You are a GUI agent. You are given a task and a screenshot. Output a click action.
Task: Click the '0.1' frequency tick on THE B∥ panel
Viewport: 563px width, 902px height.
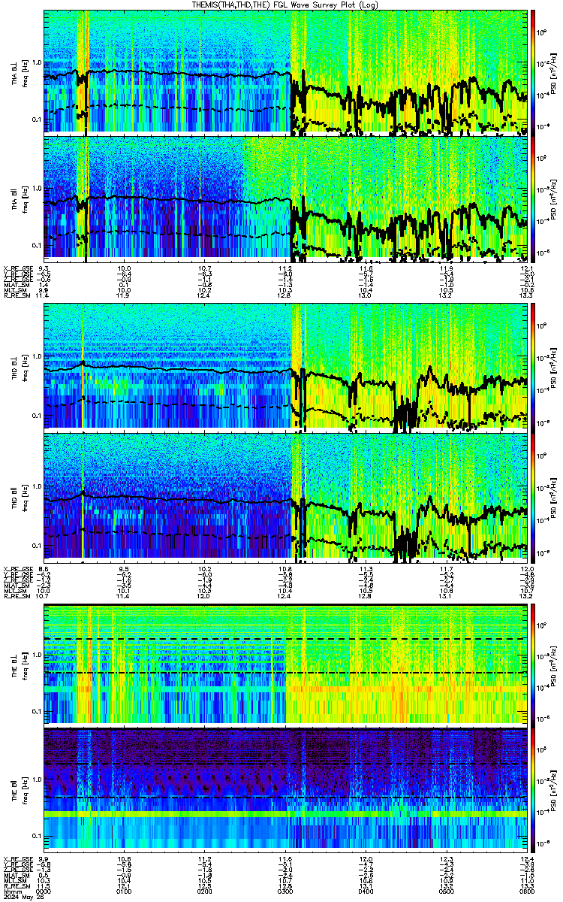point(36,835)
